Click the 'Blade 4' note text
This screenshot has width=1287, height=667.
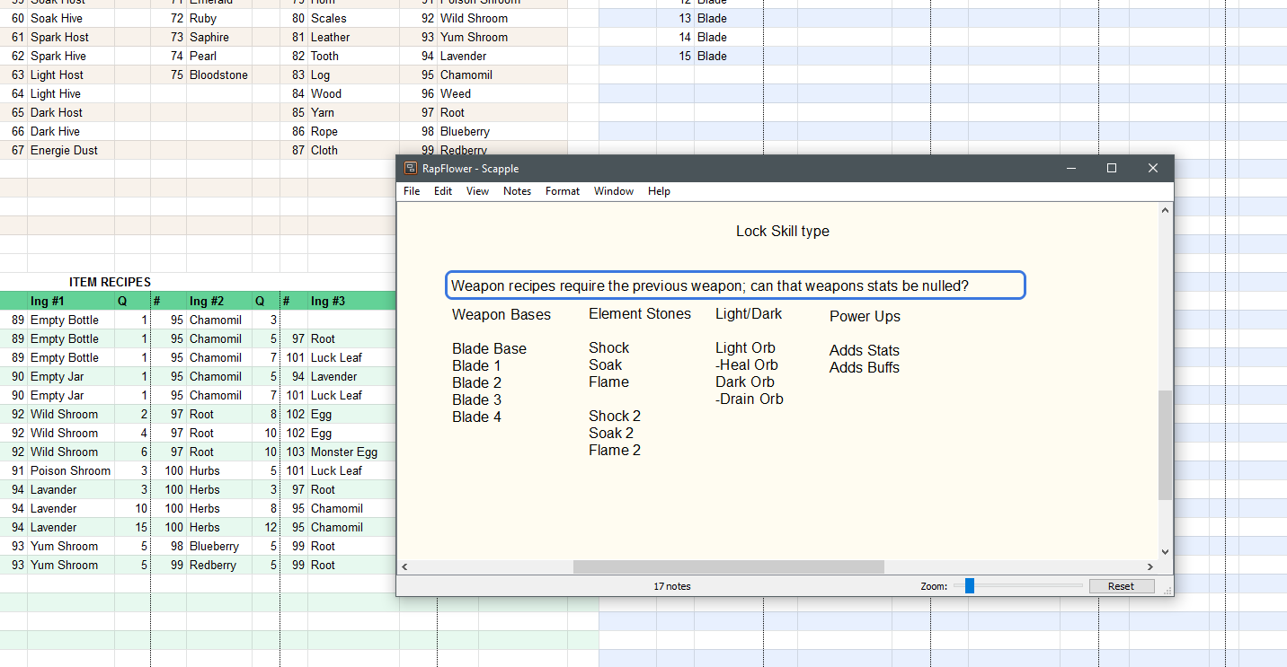tap(476, 417)
